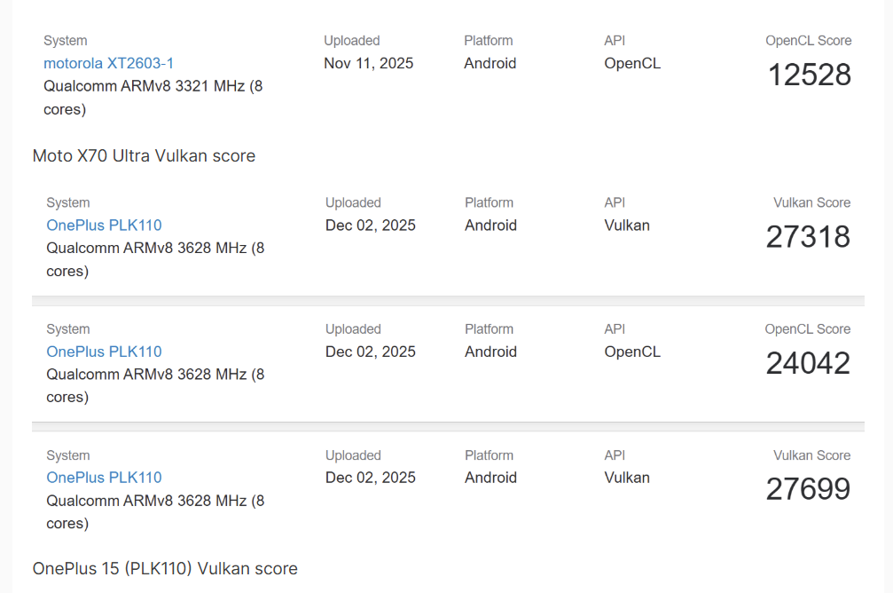
Task: Click the OpenCL Score label above 12528
Action: tap(808, 41)
